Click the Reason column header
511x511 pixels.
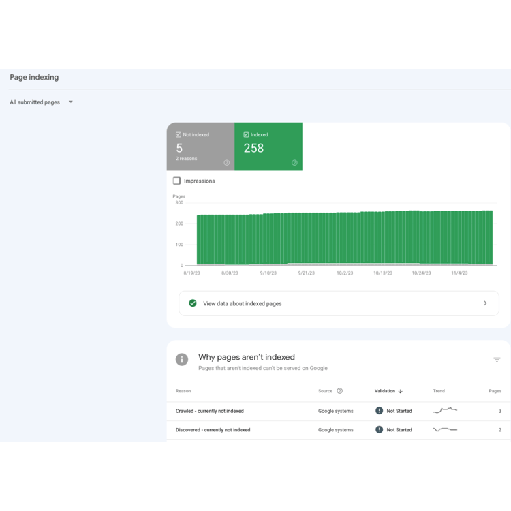click(183, 391)
